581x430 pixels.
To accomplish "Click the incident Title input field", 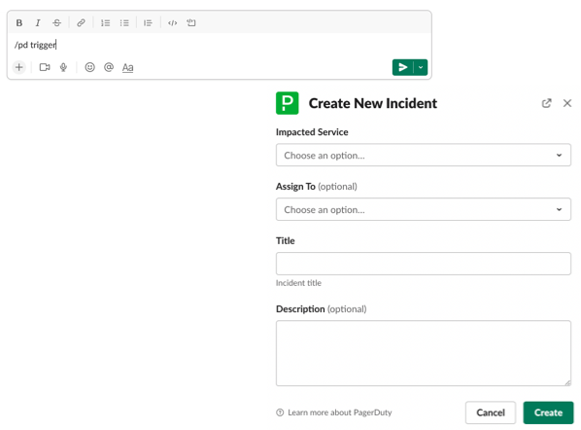I will 424,264.
